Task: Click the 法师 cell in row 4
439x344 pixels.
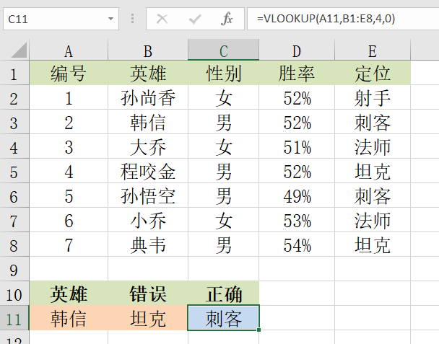Action: [x=373, y=146]
